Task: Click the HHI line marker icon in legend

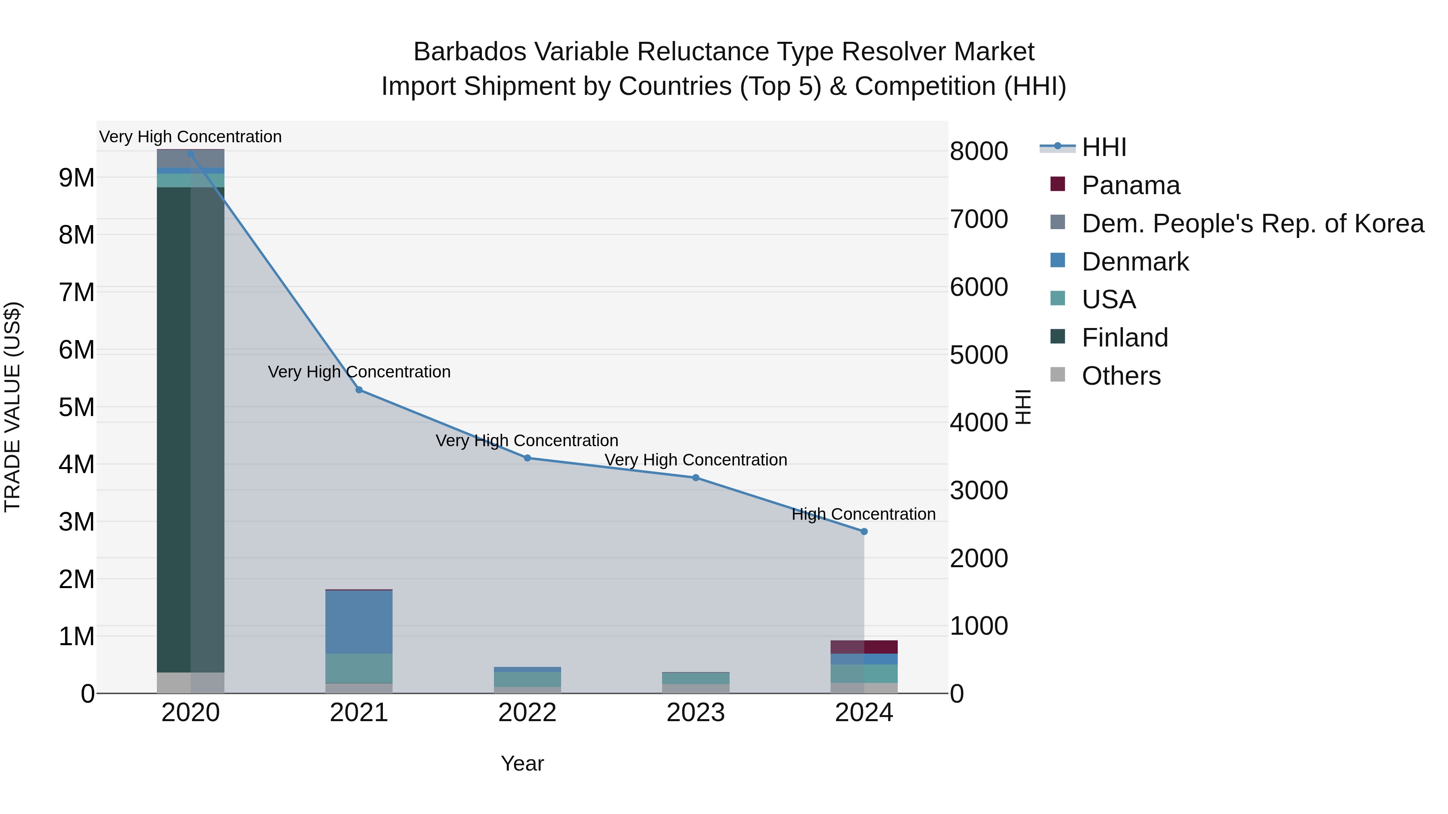Action: click(1057, 147)
